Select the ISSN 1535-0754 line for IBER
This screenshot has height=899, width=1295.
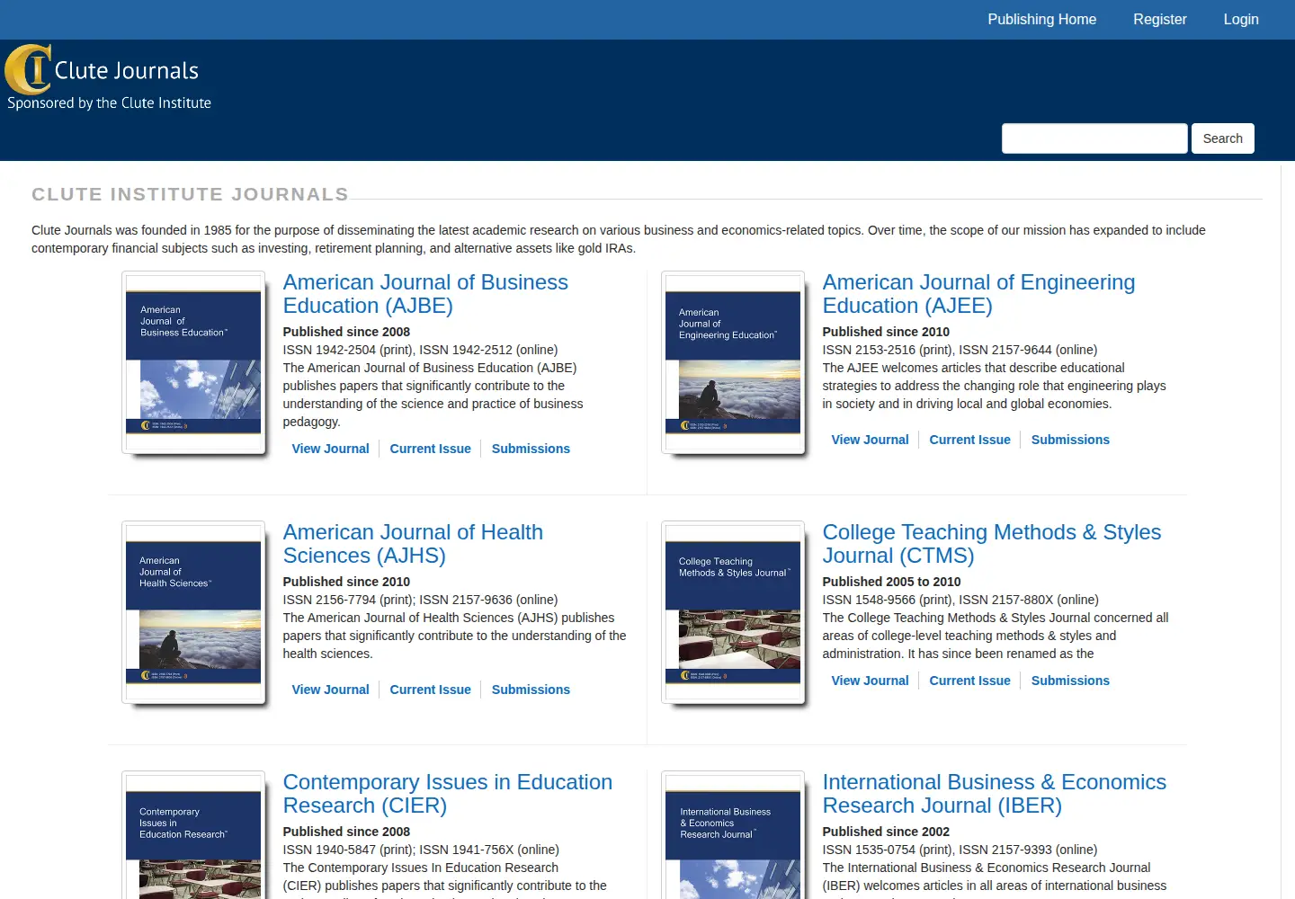pyautogui.click(x=960, y=850)
